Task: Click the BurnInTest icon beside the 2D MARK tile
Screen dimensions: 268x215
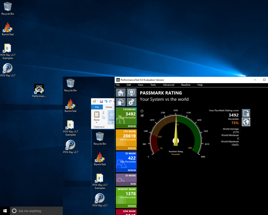Action: coord(100,159)
